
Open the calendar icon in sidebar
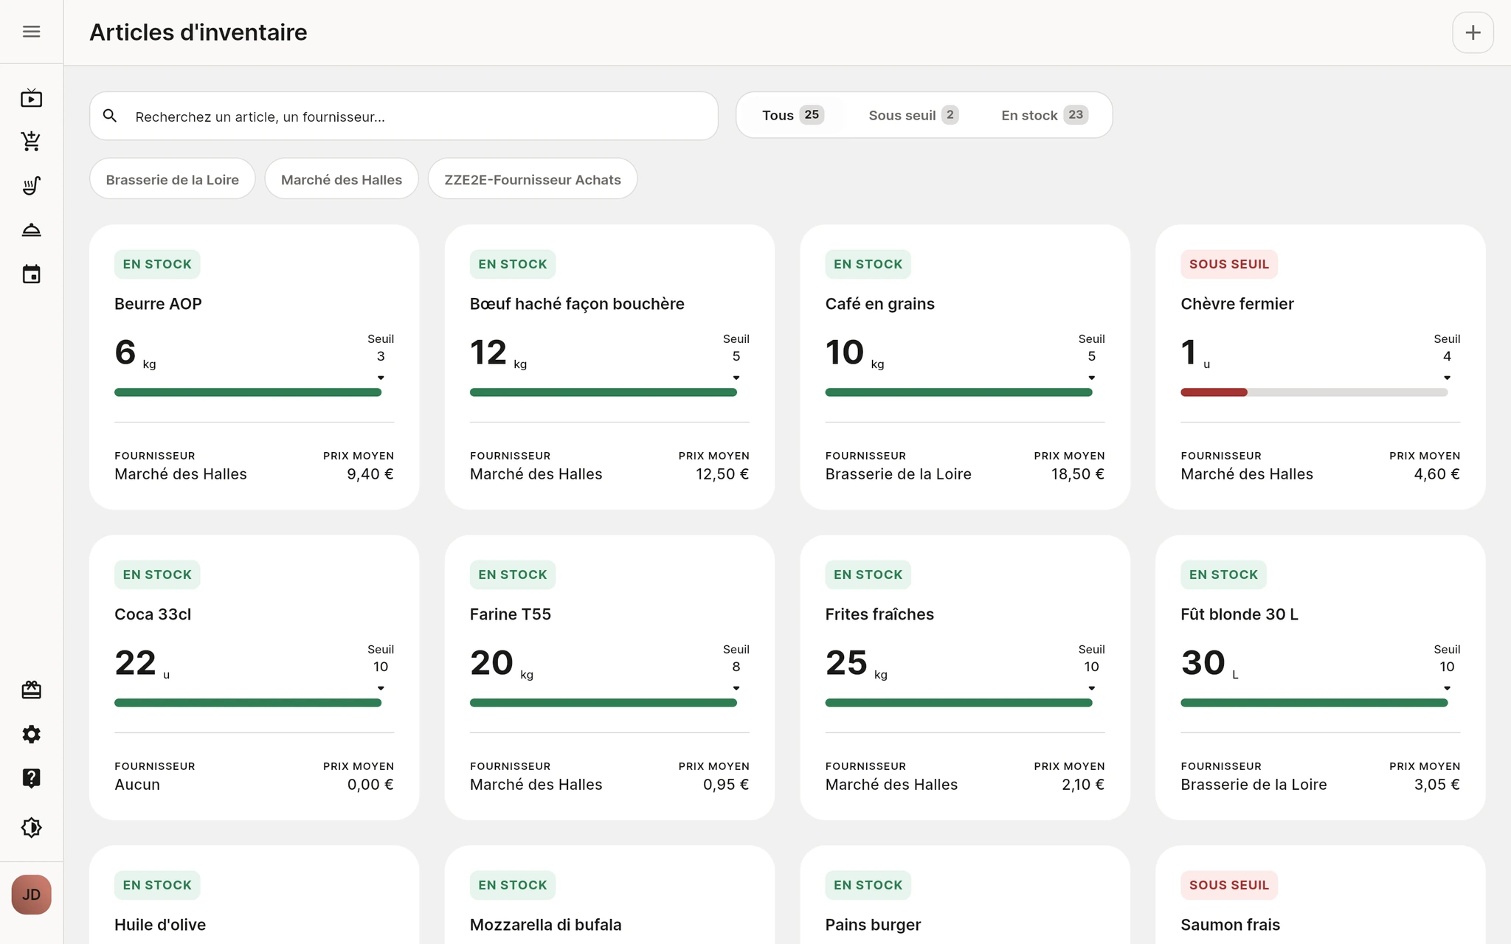coord(31,274)
